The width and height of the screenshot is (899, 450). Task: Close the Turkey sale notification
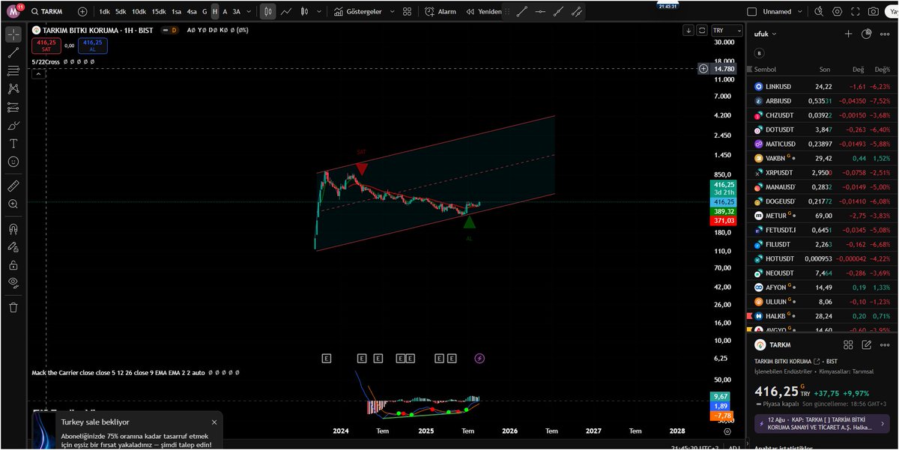214,422
